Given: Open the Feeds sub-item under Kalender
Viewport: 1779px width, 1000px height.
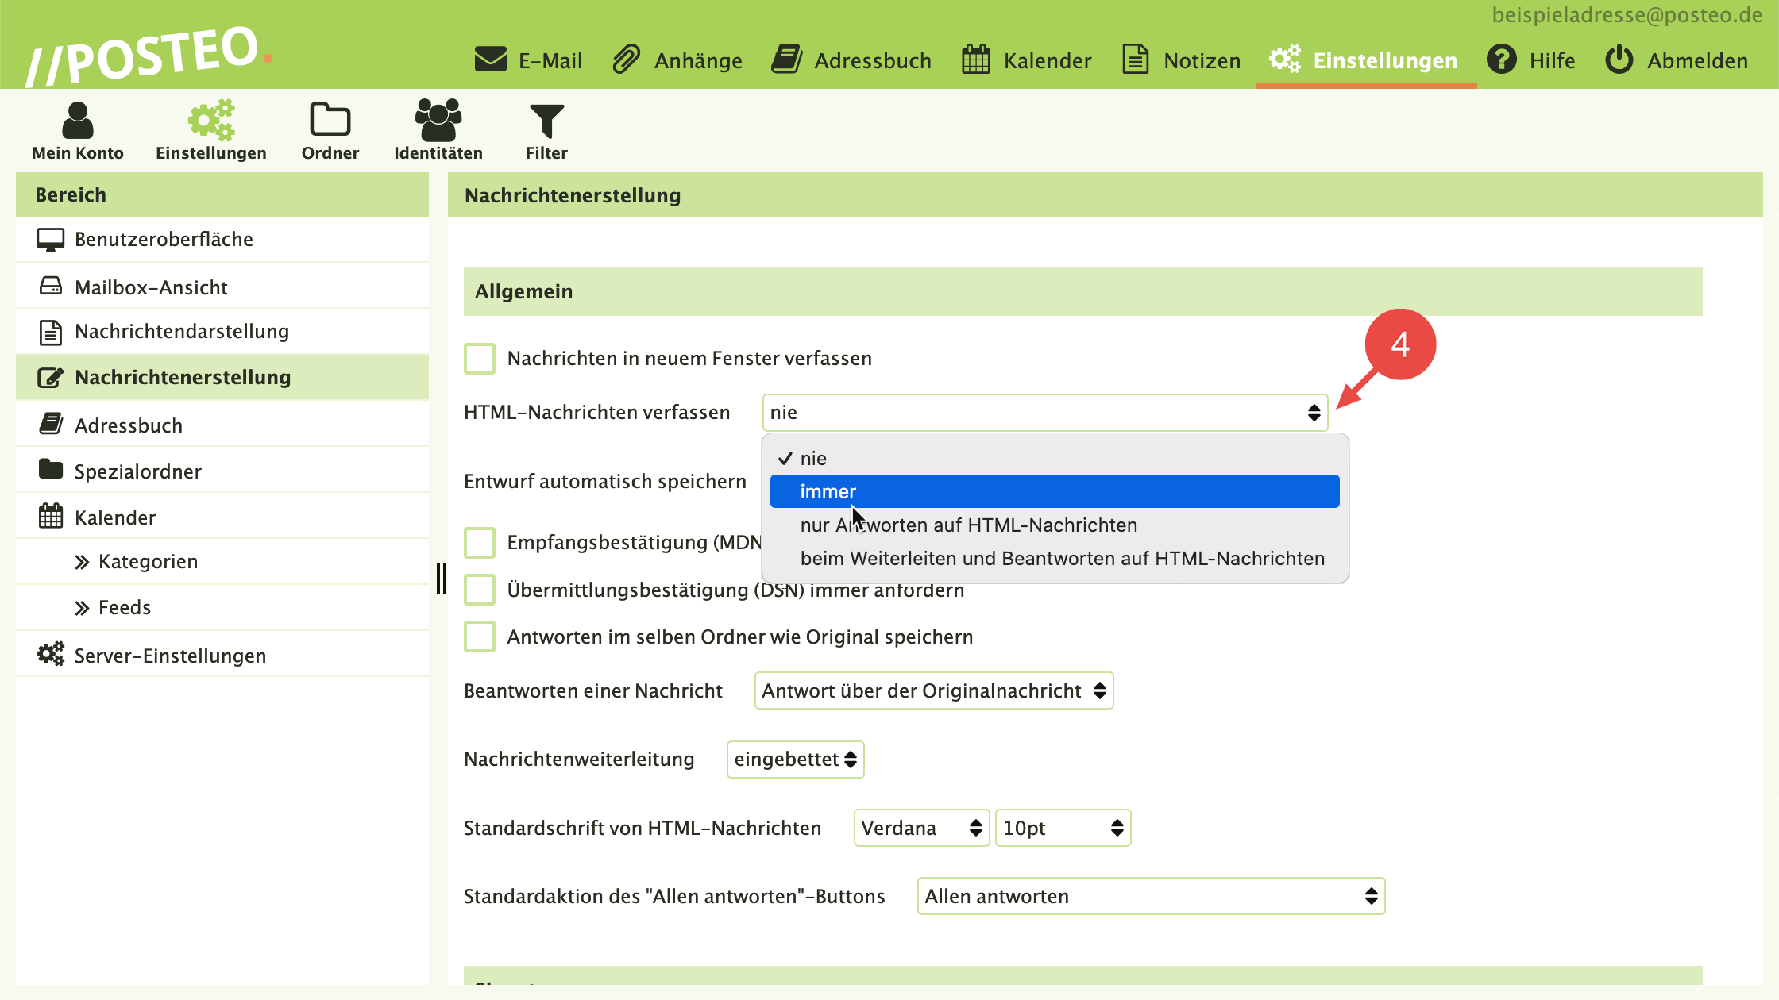Looking at the screenshot, I should tap(124, 608).
